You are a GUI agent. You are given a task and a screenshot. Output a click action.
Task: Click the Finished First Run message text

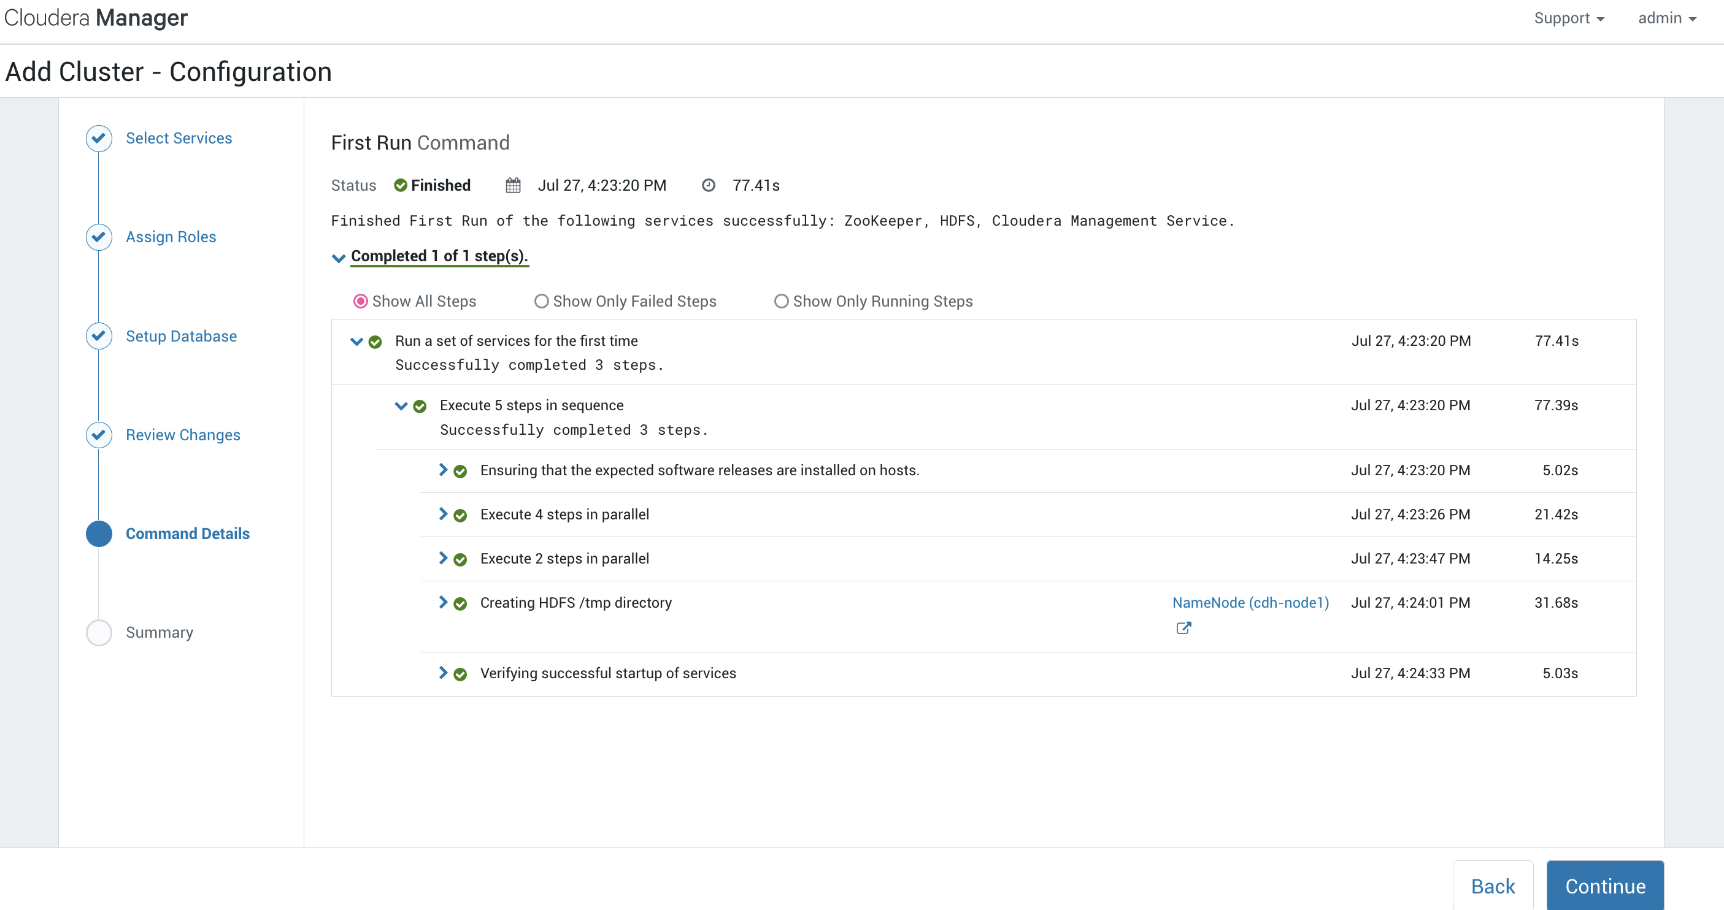click(782, 221)
